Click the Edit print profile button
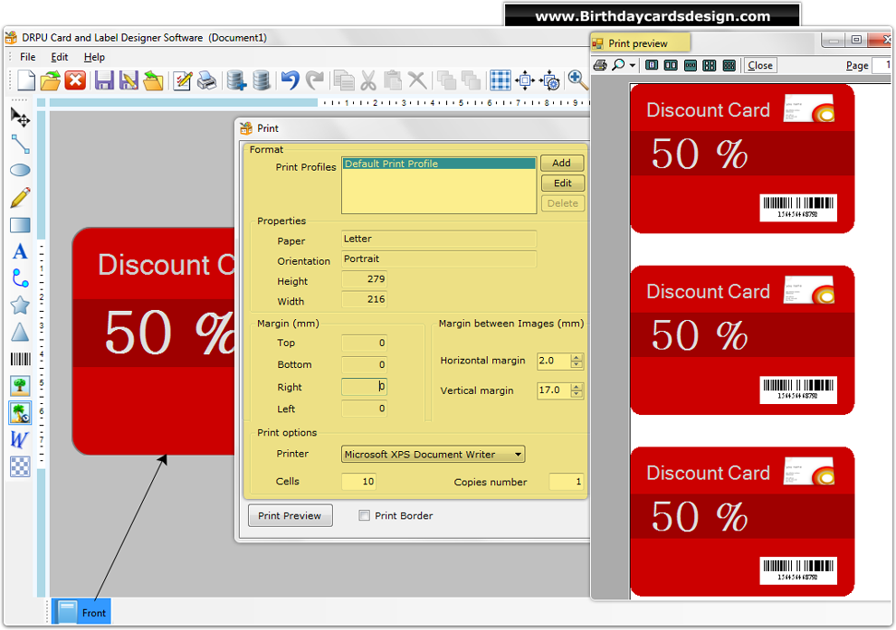 562,183
